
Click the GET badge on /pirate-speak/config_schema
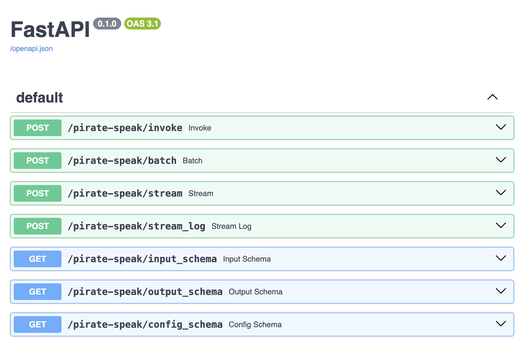(x=37, y=324)
